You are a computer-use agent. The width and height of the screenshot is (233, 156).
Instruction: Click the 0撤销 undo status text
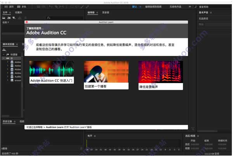click(x=4, y=148)
